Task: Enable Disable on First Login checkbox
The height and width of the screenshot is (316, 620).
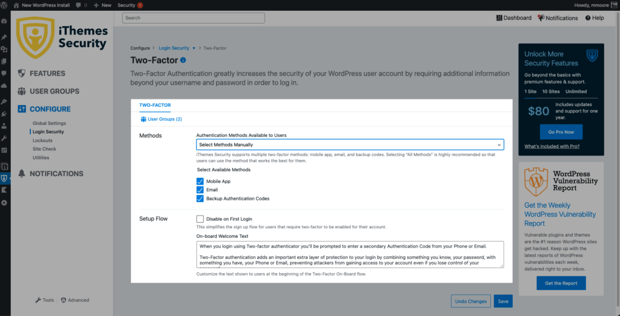Action: click(200, 219)
